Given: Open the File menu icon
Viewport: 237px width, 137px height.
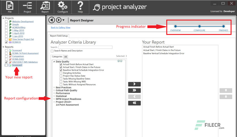Looking at the screenshot, I should pyautogui.click(x=10, y=7).
